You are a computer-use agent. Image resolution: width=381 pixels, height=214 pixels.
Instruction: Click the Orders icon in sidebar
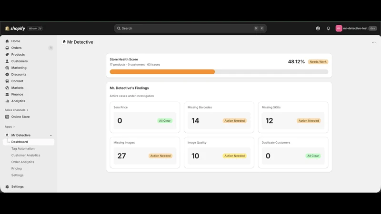coord(7,48)
